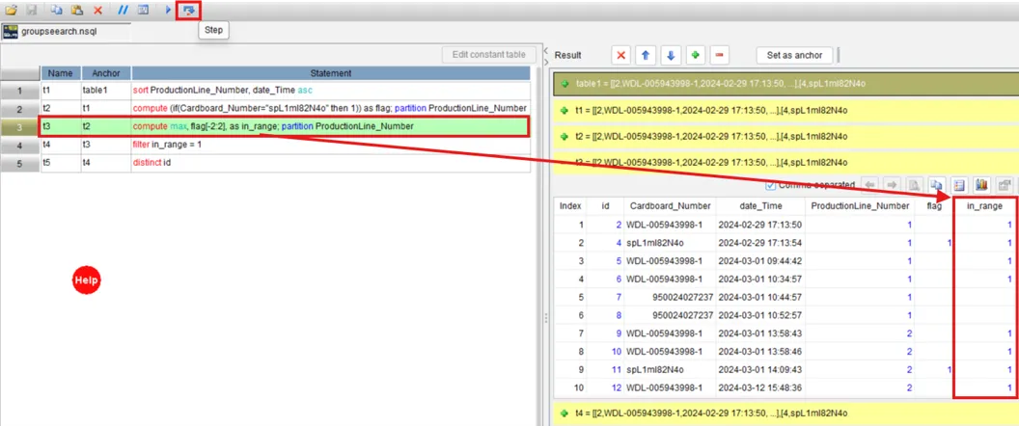Switch to the groupseearch.nsql tab
Viewport: 1019px width, 426px height.
click(67, 31)
